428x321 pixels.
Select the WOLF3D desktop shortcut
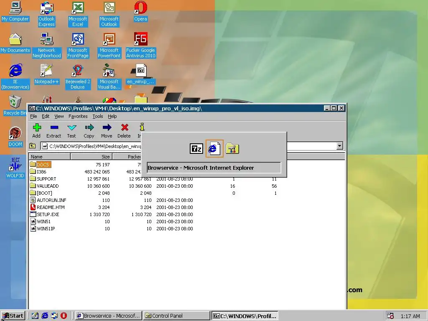pos(15,168)
